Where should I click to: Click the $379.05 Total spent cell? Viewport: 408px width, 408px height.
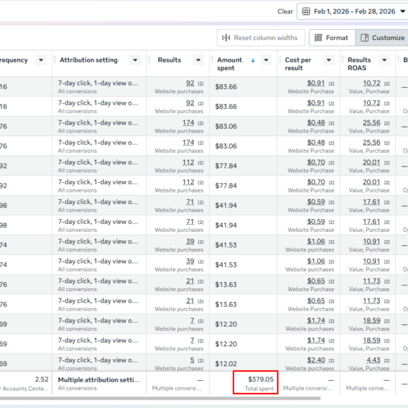(255, 383)
